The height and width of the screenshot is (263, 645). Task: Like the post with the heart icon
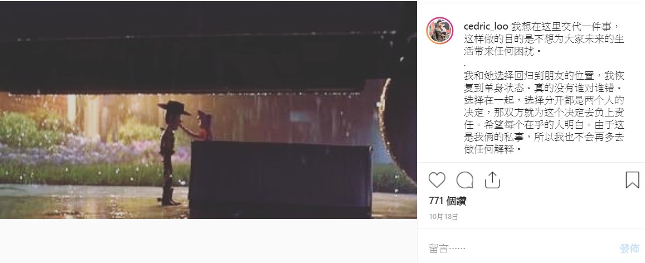tap(437, 180)
